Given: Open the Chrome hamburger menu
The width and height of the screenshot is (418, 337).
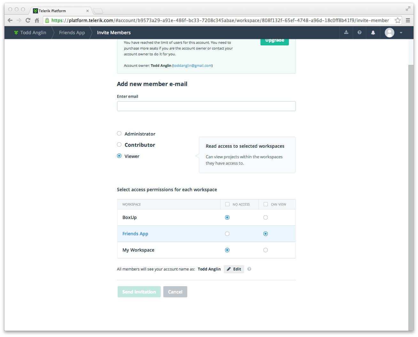Looking at the screenshot, I should (x=408, y=20).
